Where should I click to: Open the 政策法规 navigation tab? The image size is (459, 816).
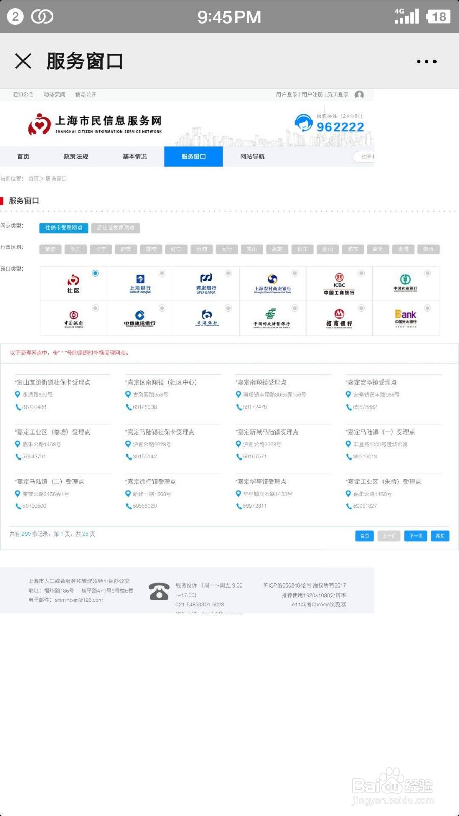pyautogui.click(x=76, y=157)
